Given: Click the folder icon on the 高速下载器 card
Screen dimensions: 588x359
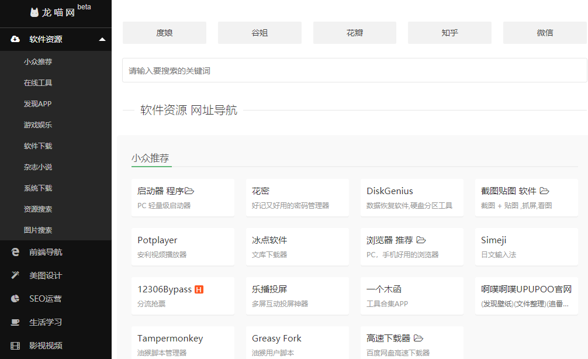Looking at the screenshot, I should pyautogui.click(x=418, y=339).
